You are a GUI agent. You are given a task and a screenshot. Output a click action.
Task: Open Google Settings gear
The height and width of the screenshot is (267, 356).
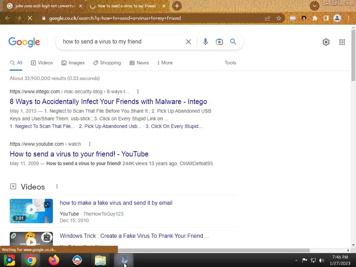(x=326, y=42)
